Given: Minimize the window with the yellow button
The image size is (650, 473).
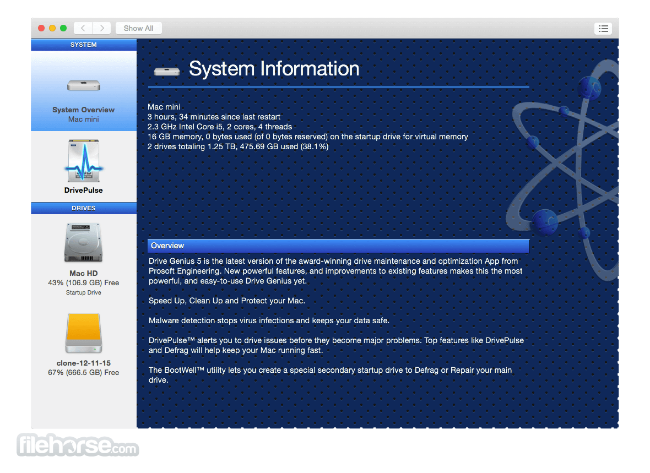Looking at the screenshot, I should pyautogui.click(x=52, y=28).
